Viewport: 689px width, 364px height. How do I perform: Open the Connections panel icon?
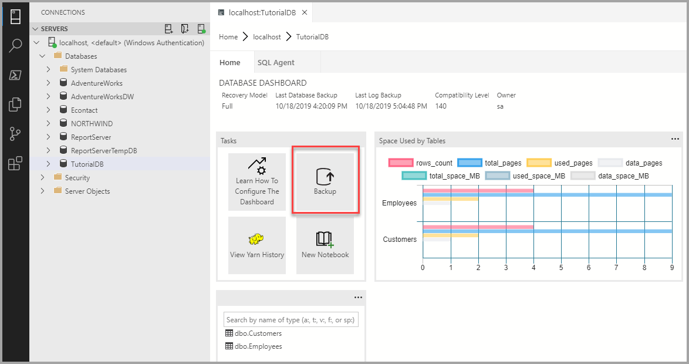click(16, 16)
